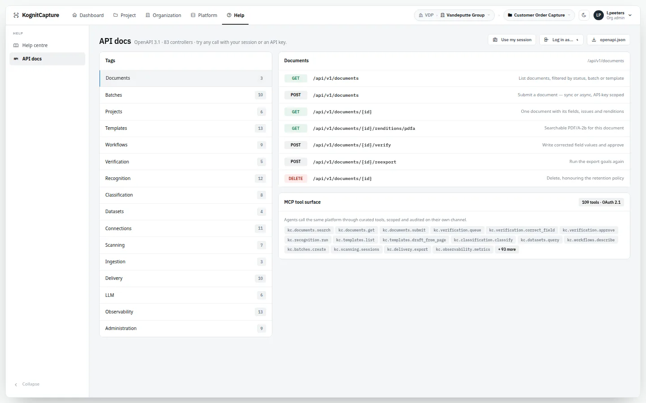This screenshot has width=646, height=403.
Task: Toggle dark mode moon icon
Action: point(584,15)
